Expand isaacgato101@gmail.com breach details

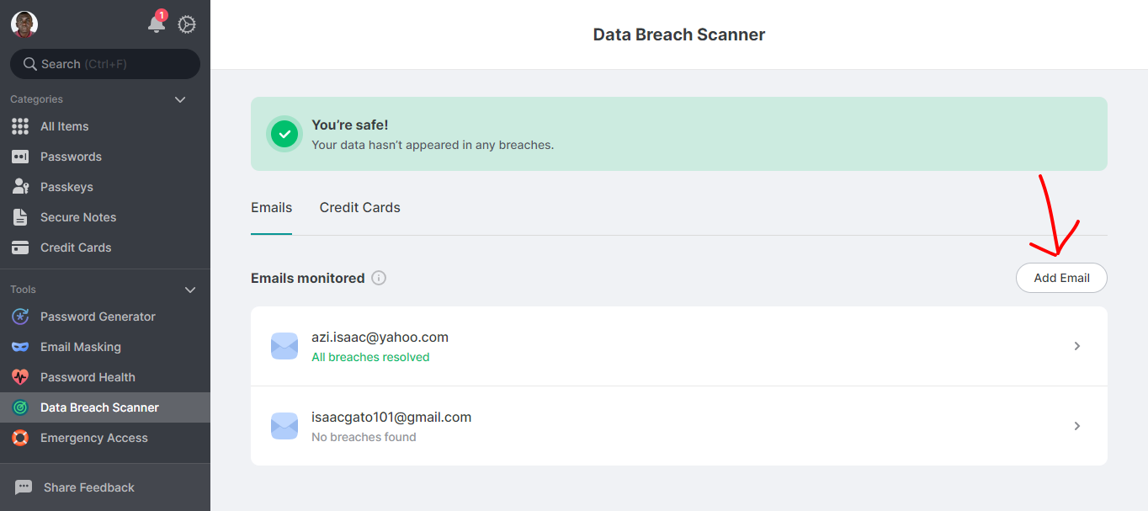point(1076,426)
